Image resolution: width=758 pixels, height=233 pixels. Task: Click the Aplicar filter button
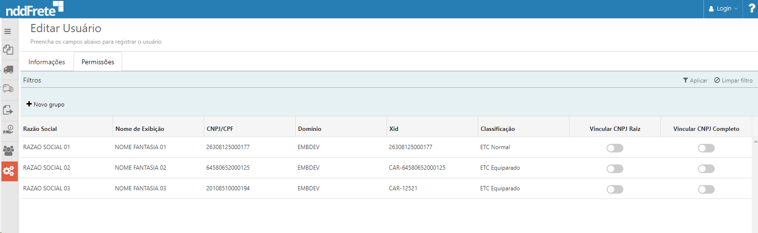click(x=695, y=81)
